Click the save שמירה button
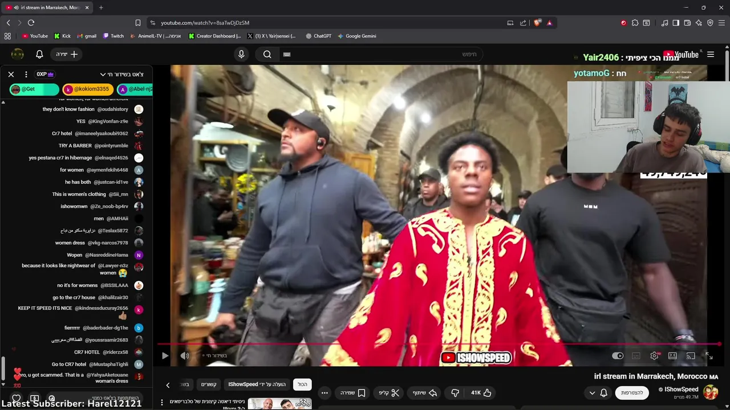The image size is (730, 410). coord(352,393)
